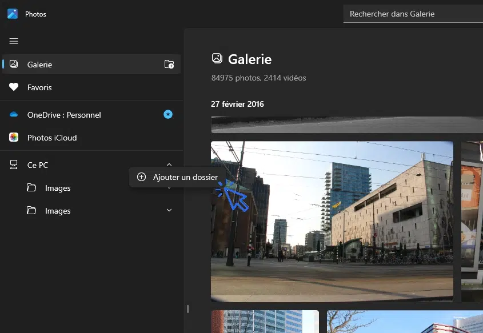Collapse the Ce PC section chevron
483x333 pixels.
[169, 165]
